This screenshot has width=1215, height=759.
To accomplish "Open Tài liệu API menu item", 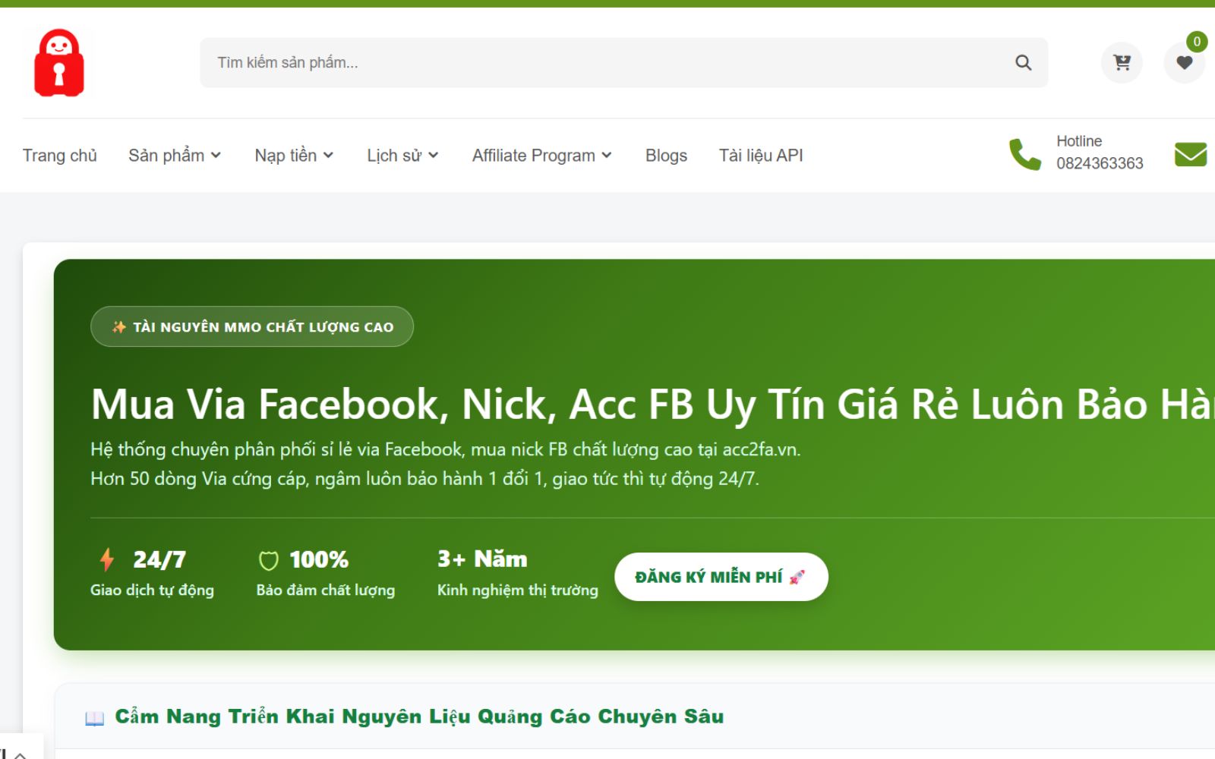I will (x=761, y=156).
